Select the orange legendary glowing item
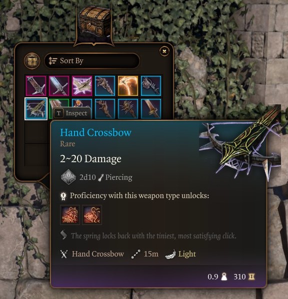 128,86
